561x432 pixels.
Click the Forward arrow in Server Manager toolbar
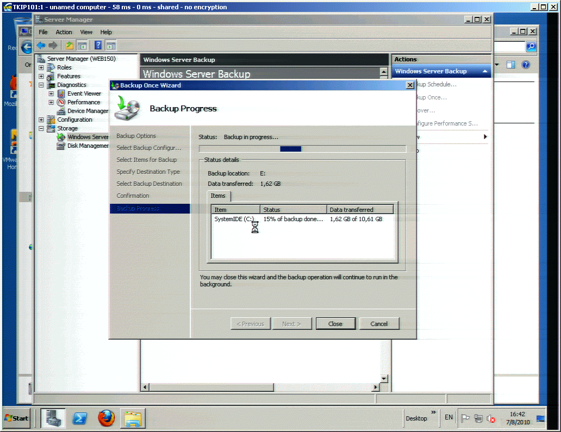53,46
